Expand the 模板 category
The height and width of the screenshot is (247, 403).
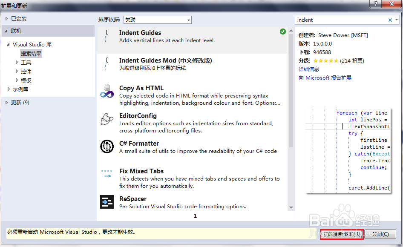(17, 80)
